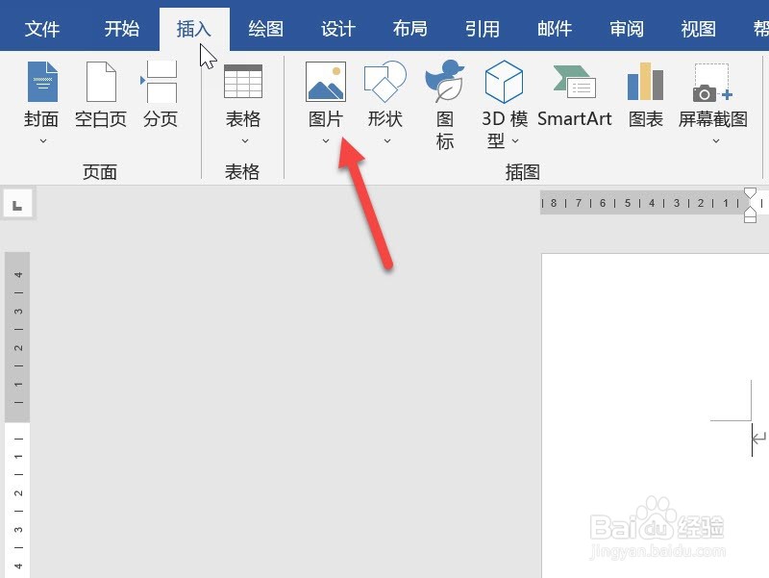
Task: Switch to the 审阅 ribbon tab
Action: click(x=626, y=28)
